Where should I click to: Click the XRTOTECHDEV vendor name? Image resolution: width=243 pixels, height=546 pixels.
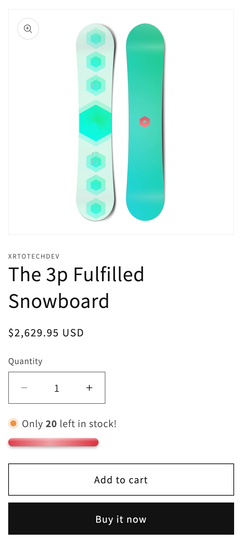pos(34,256)
